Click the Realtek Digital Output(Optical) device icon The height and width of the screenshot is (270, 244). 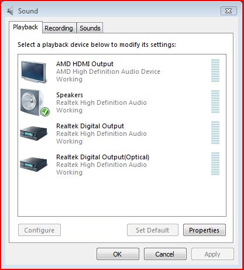34,165
